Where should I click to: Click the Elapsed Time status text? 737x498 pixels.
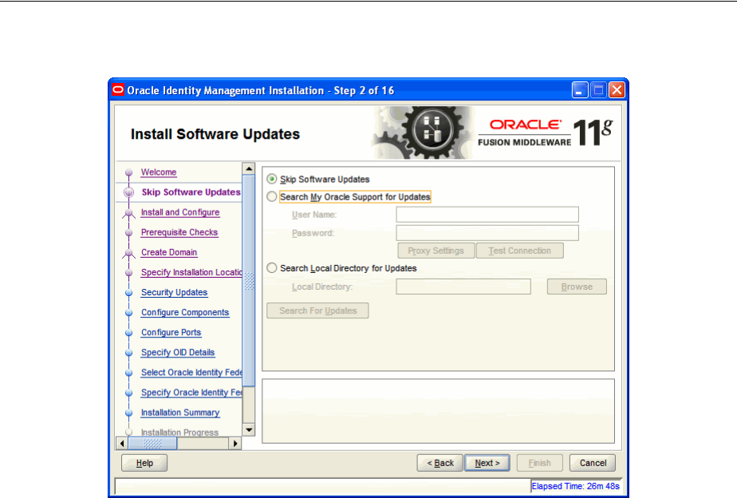(575, 486)
